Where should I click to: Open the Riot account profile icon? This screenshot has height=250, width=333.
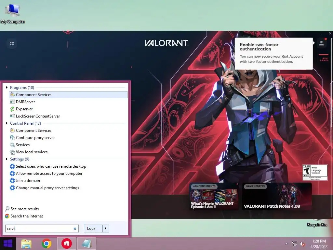point(322,43)
